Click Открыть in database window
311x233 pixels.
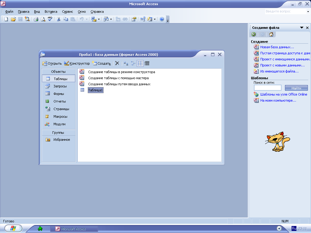point(52,63)
